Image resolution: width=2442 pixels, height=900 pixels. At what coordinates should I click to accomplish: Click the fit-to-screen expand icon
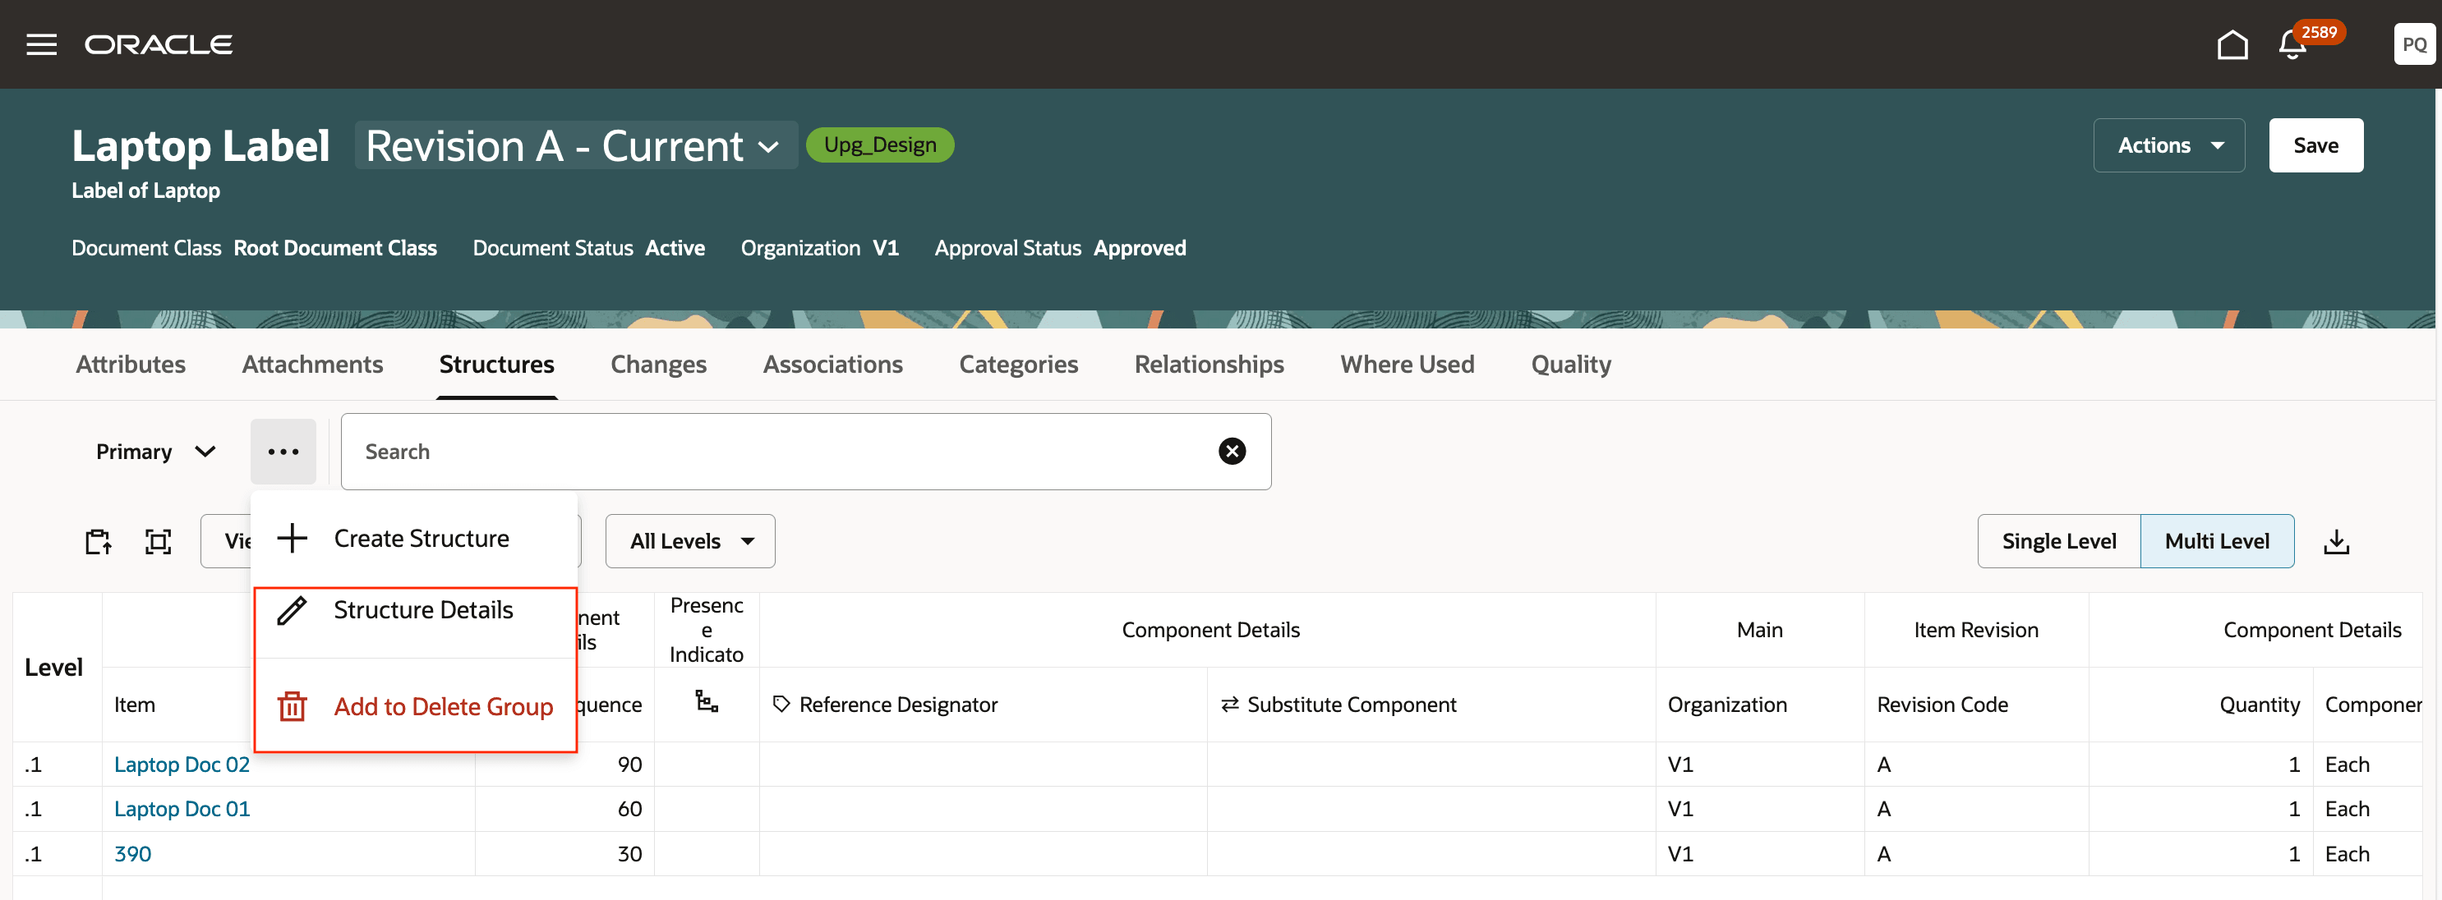click(x=159, y=542)
